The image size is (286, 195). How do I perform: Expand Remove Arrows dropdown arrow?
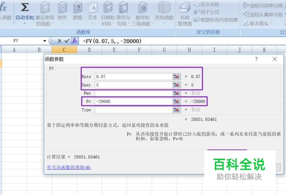270,23
